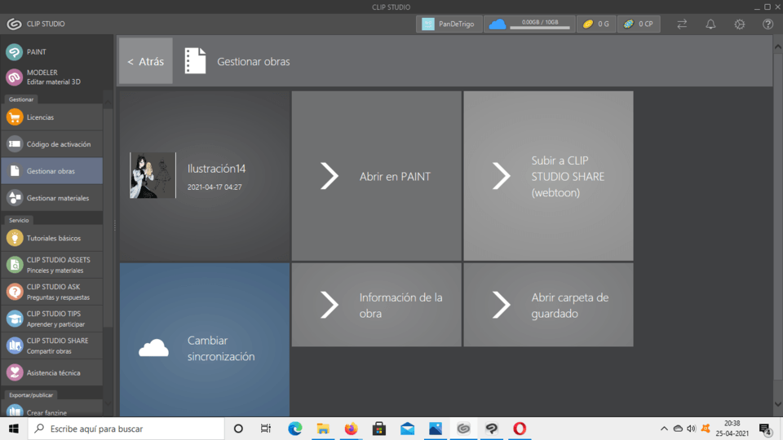Check the 0 G gold balance
Viewport: 783px width, 440px height.
pos(596,24)
